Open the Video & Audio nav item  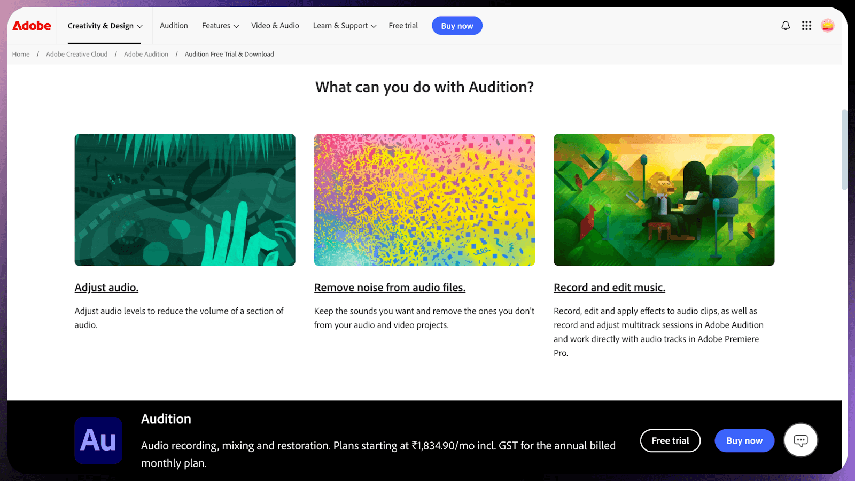pyautogui.click(x=275, y=26)
